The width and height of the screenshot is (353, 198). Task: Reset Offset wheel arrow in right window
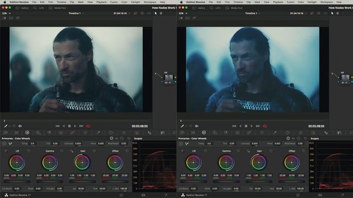[303, 151]
